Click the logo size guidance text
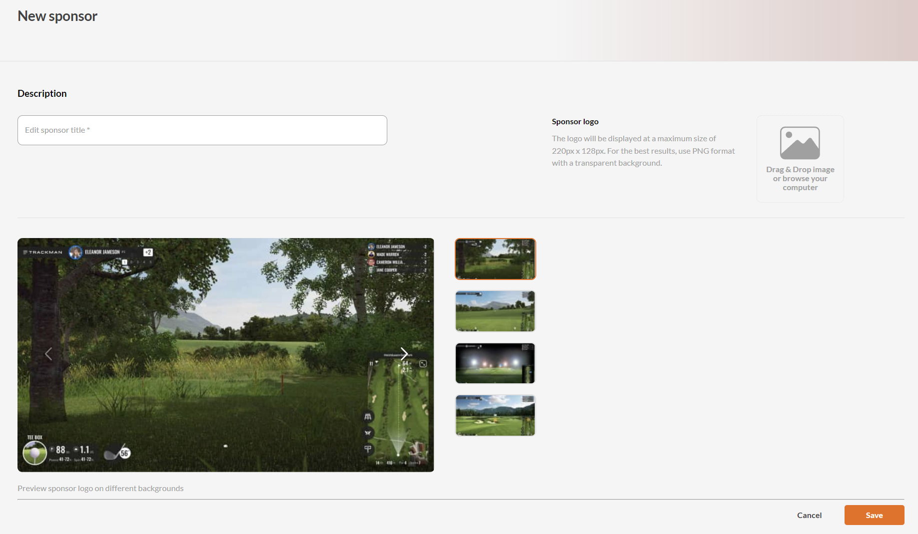 coord(643,151)
